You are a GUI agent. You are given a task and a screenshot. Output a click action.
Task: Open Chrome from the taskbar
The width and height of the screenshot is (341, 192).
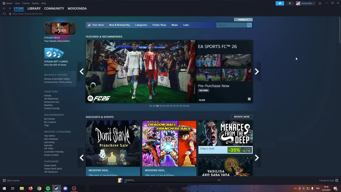coord(39,189)
